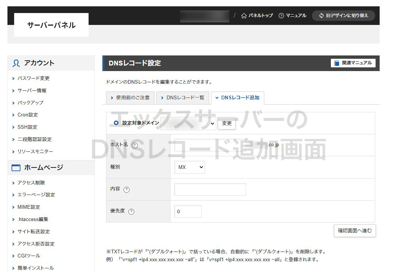Image resolution: width=399 pixels, height=272 pixels.
Task: Click the ホームページ window icon
Action: pos(16,168)
